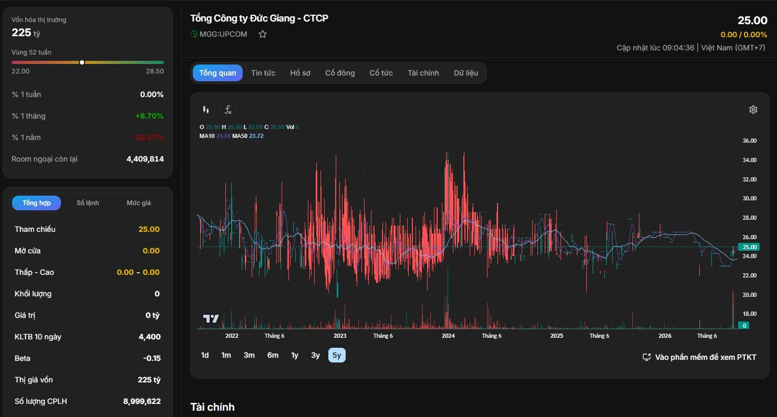Open the candlestick chart type selector
The width and height of the screenshot is (777, 417).
[x=206, y=110]
